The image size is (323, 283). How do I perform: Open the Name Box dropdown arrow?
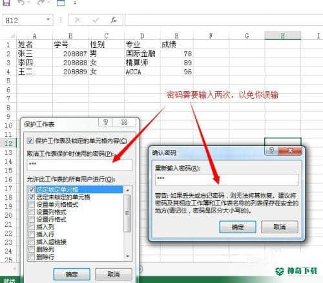(48, 19)
